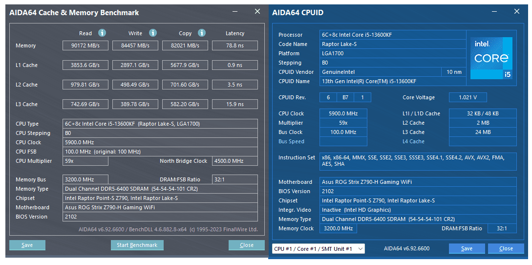Click the CPU Clock 5900.0 MHz field in Benchmark window
This screenshot has height=265, width=532.
[x=160, y=142]
